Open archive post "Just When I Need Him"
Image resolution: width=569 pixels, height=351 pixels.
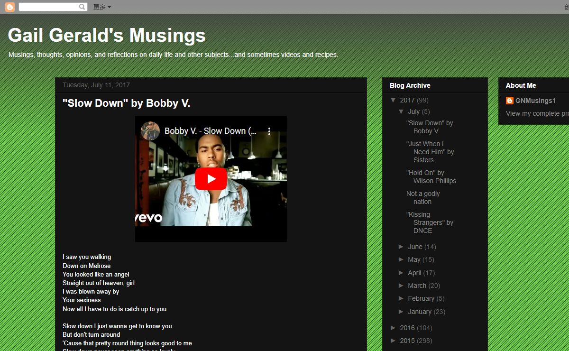click(430, 152)
